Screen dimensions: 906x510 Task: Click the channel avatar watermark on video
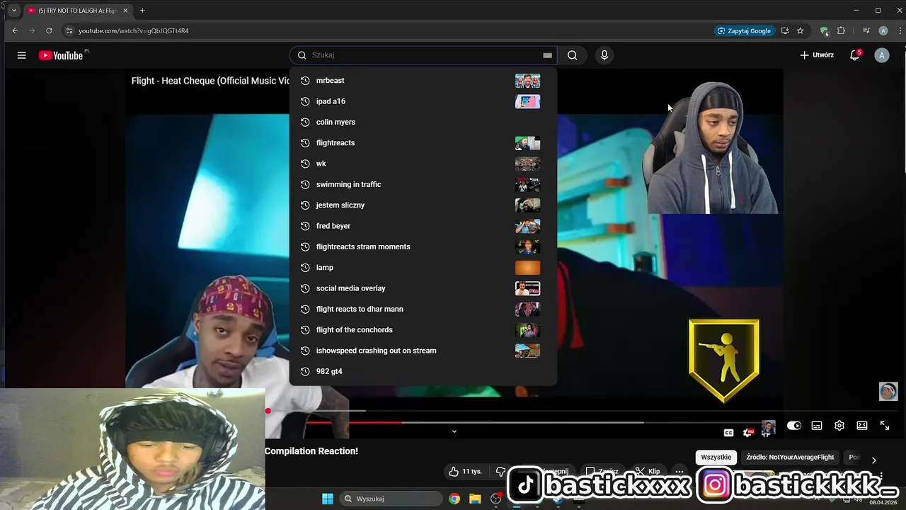888,391
